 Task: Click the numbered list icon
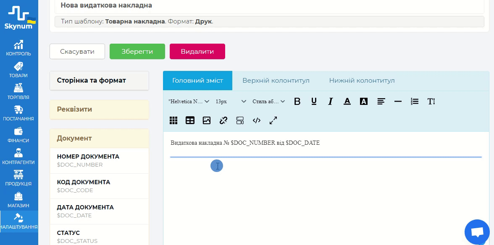point(415,101)
